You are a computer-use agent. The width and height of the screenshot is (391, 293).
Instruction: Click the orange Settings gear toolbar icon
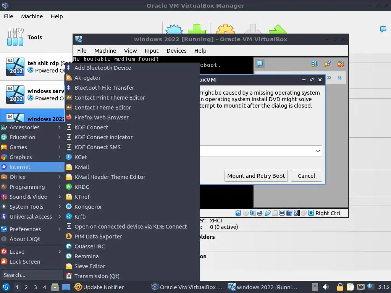tap(225, 29)
